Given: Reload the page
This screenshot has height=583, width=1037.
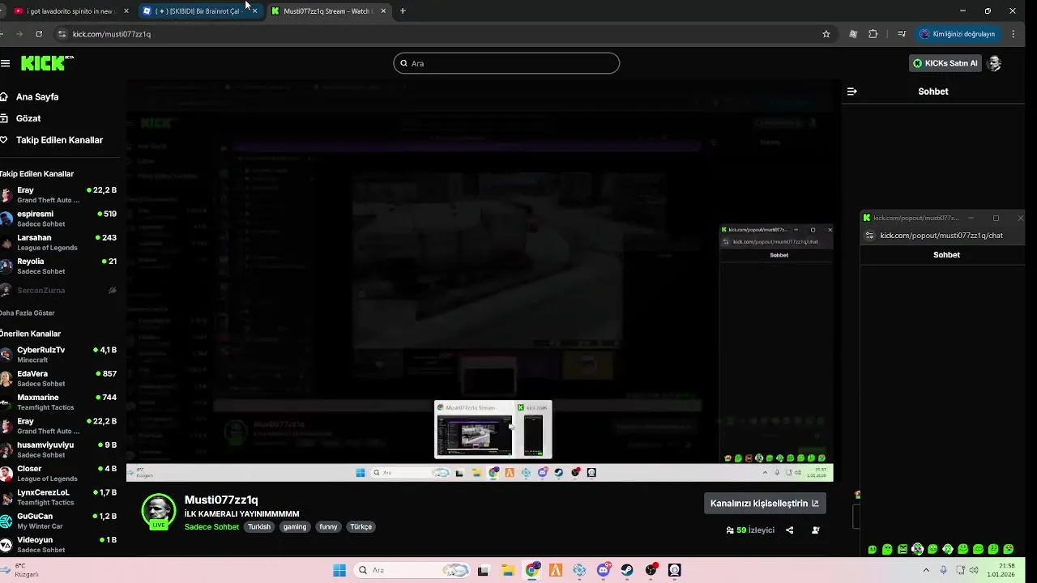Looking at the screenshot, I should click(x=39, y=34).
